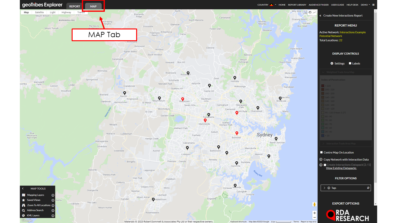Image resolution: width=397 pixels, height=223 pixels.
Task: Open AUDIENCE FINDER link
Action: (x=319, y=5)
